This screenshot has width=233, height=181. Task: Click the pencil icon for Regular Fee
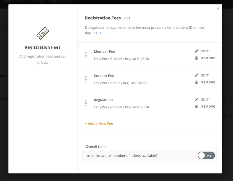point(196,99)
